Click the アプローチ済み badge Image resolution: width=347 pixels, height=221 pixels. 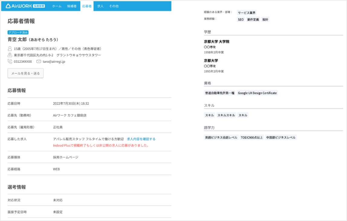point(18,32)
